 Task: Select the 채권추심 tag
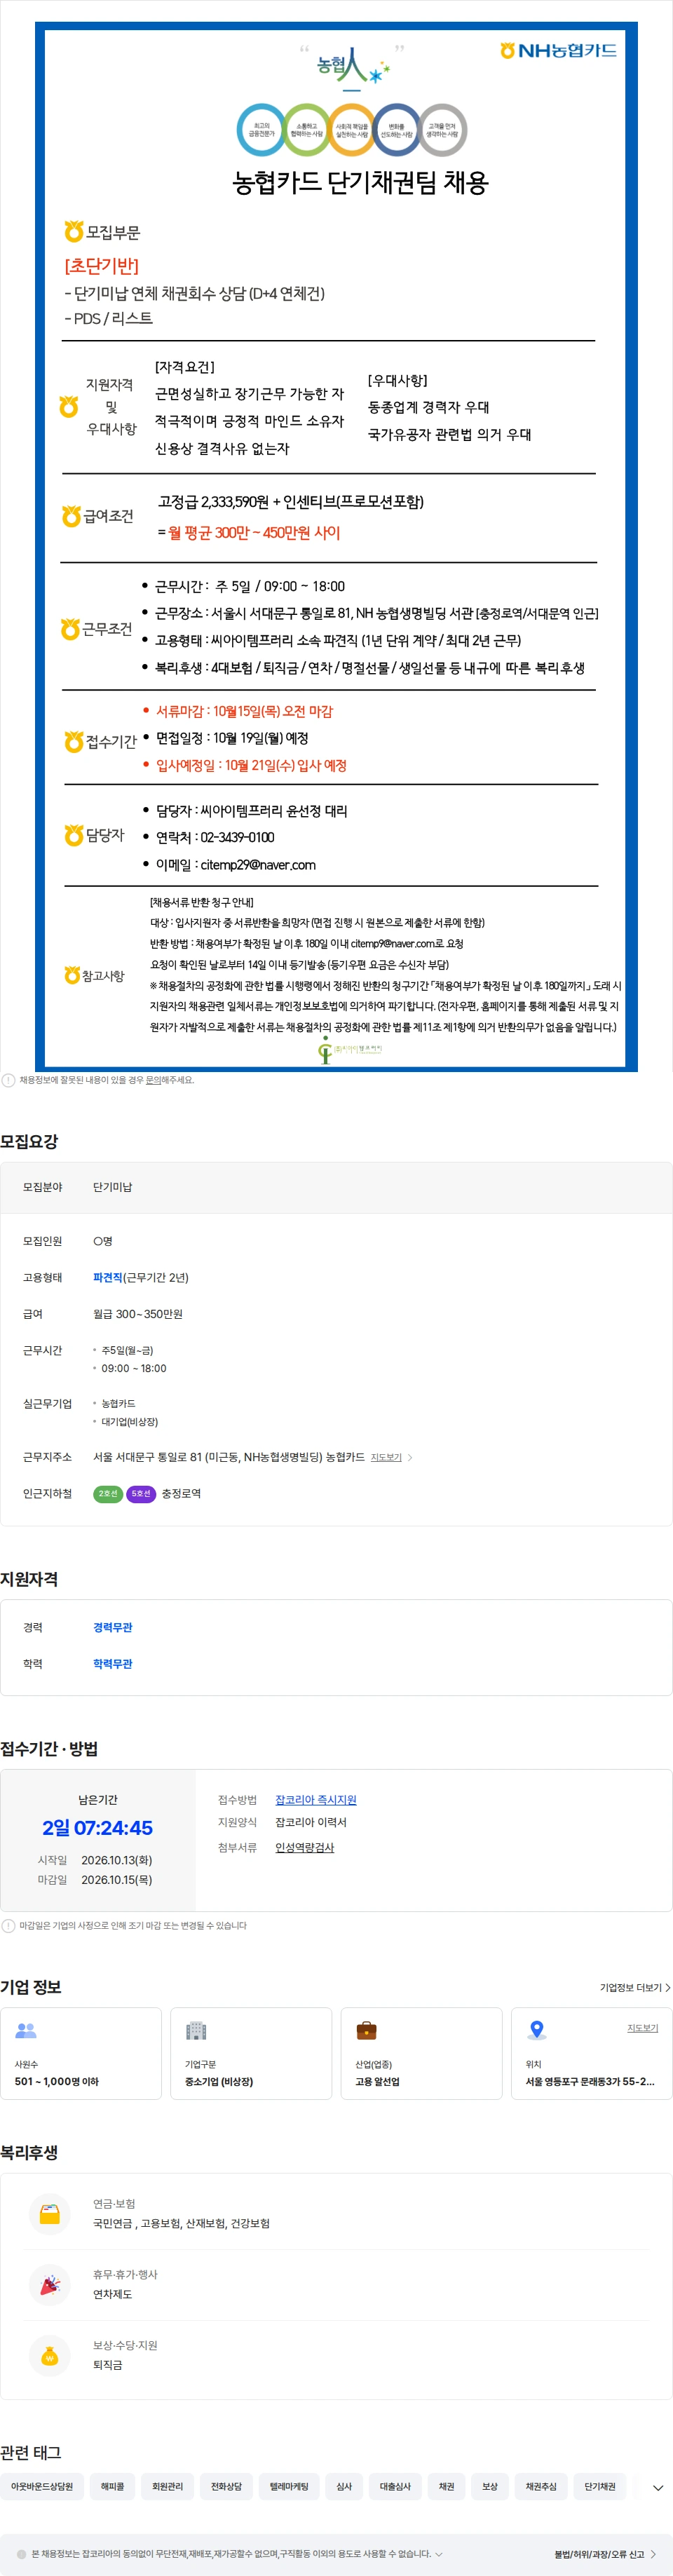coord(541,2486)
